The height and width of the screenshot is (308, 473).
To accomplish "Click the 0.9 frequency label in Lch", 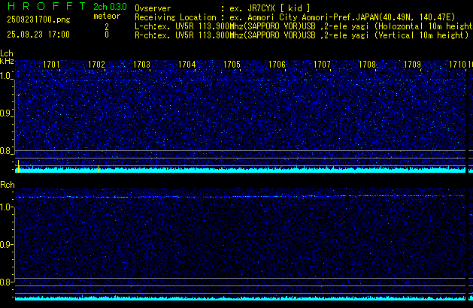I will (x=7, y=113).
